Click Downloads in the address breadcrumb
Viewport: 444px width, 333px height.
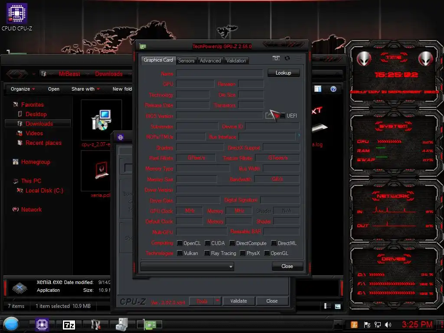(x=109, y=74)
